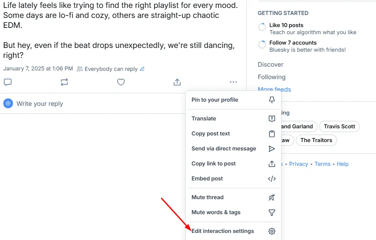Check off the Like 10 posts circle
376x240 pixels.
pyautogui.click(x=261, y=27)
